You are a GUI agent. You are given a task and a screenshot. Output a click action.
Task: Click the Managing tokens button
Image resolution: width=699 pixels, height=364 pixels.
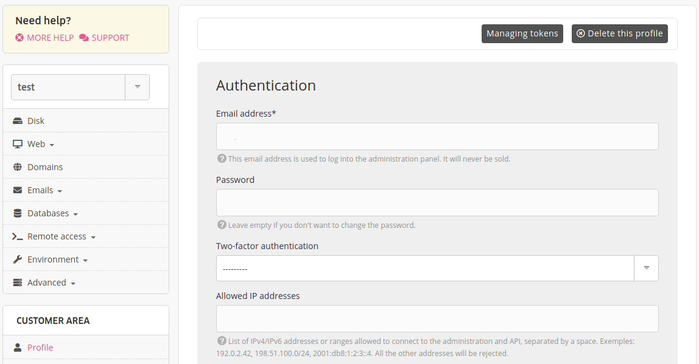[522, 33]
